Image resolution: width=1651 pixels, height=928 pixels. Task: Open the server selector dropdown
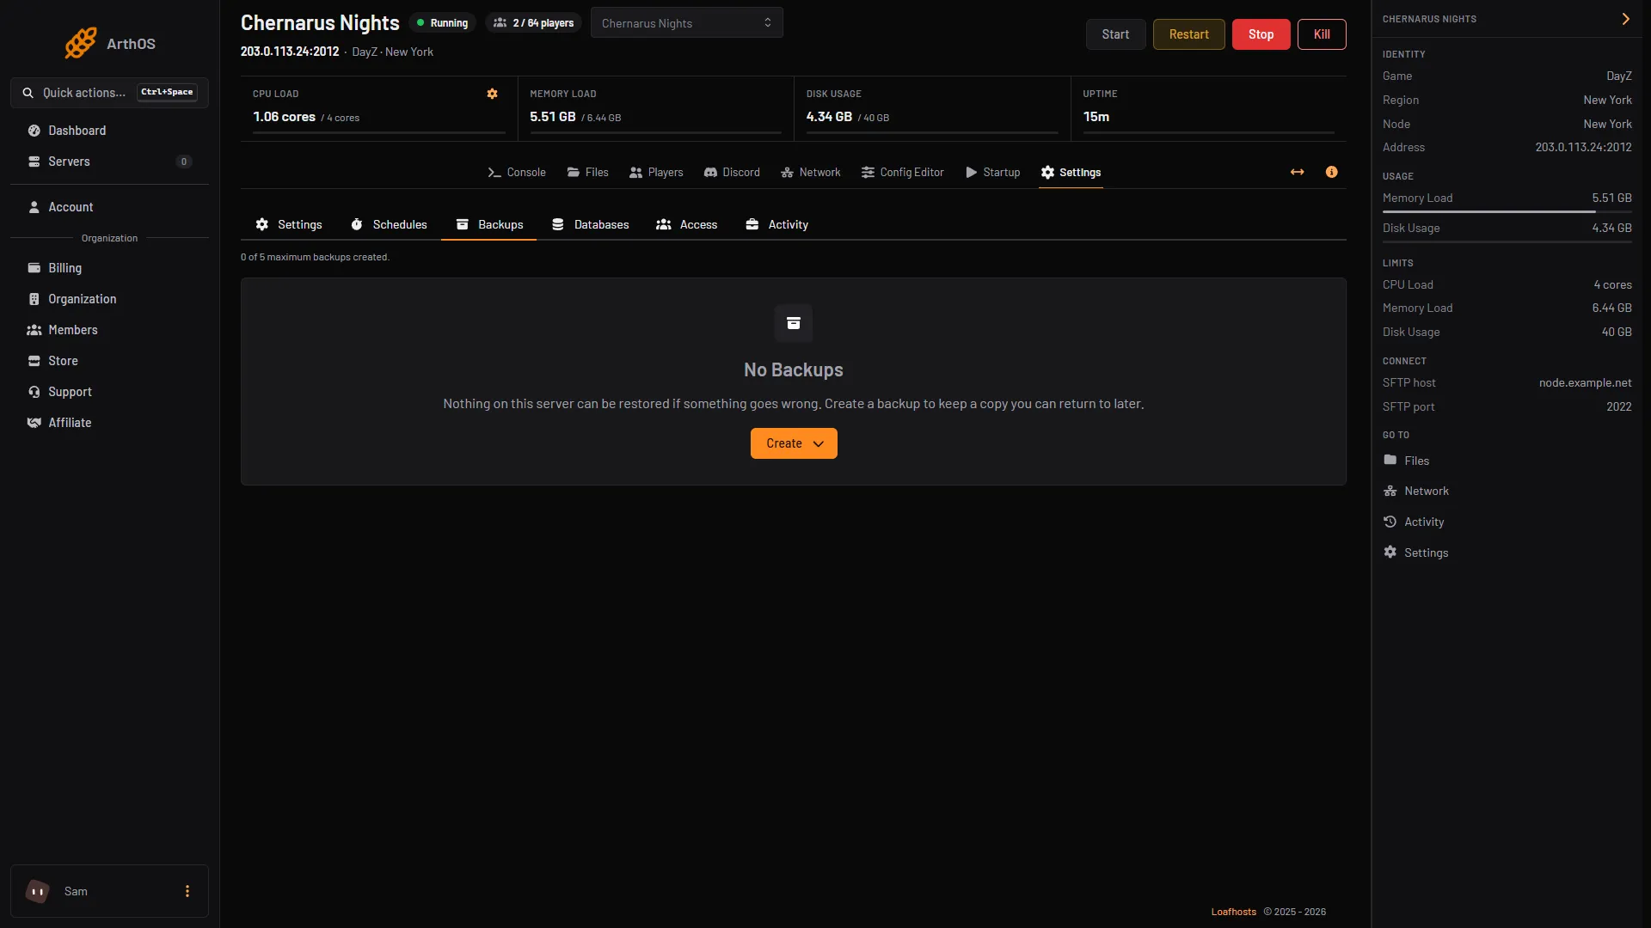point(686,23)
